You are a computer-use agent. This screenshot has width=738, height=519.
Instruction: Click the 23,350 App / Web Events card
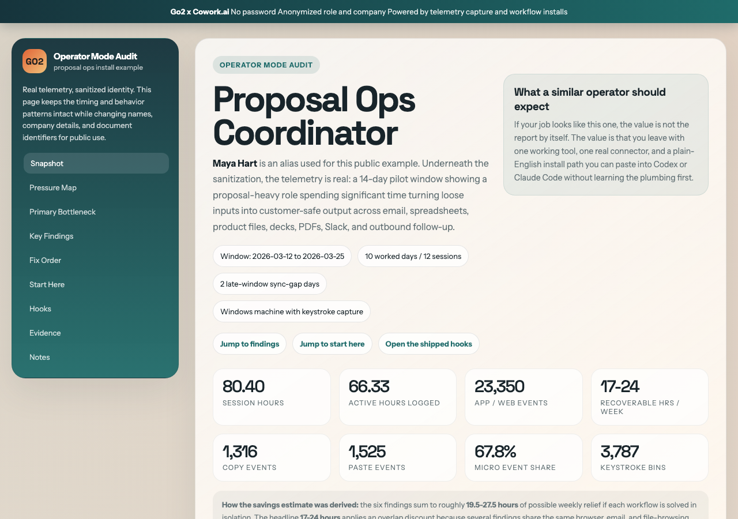(524, 397)
